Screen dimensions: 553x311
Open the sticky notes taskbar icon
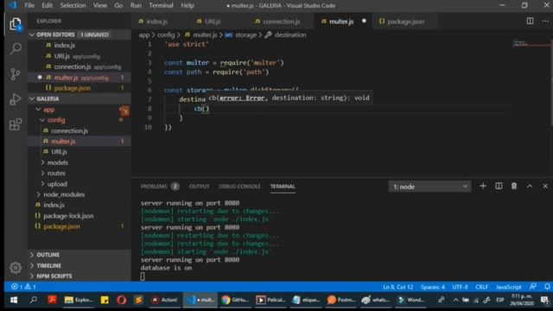pos(105,300)
